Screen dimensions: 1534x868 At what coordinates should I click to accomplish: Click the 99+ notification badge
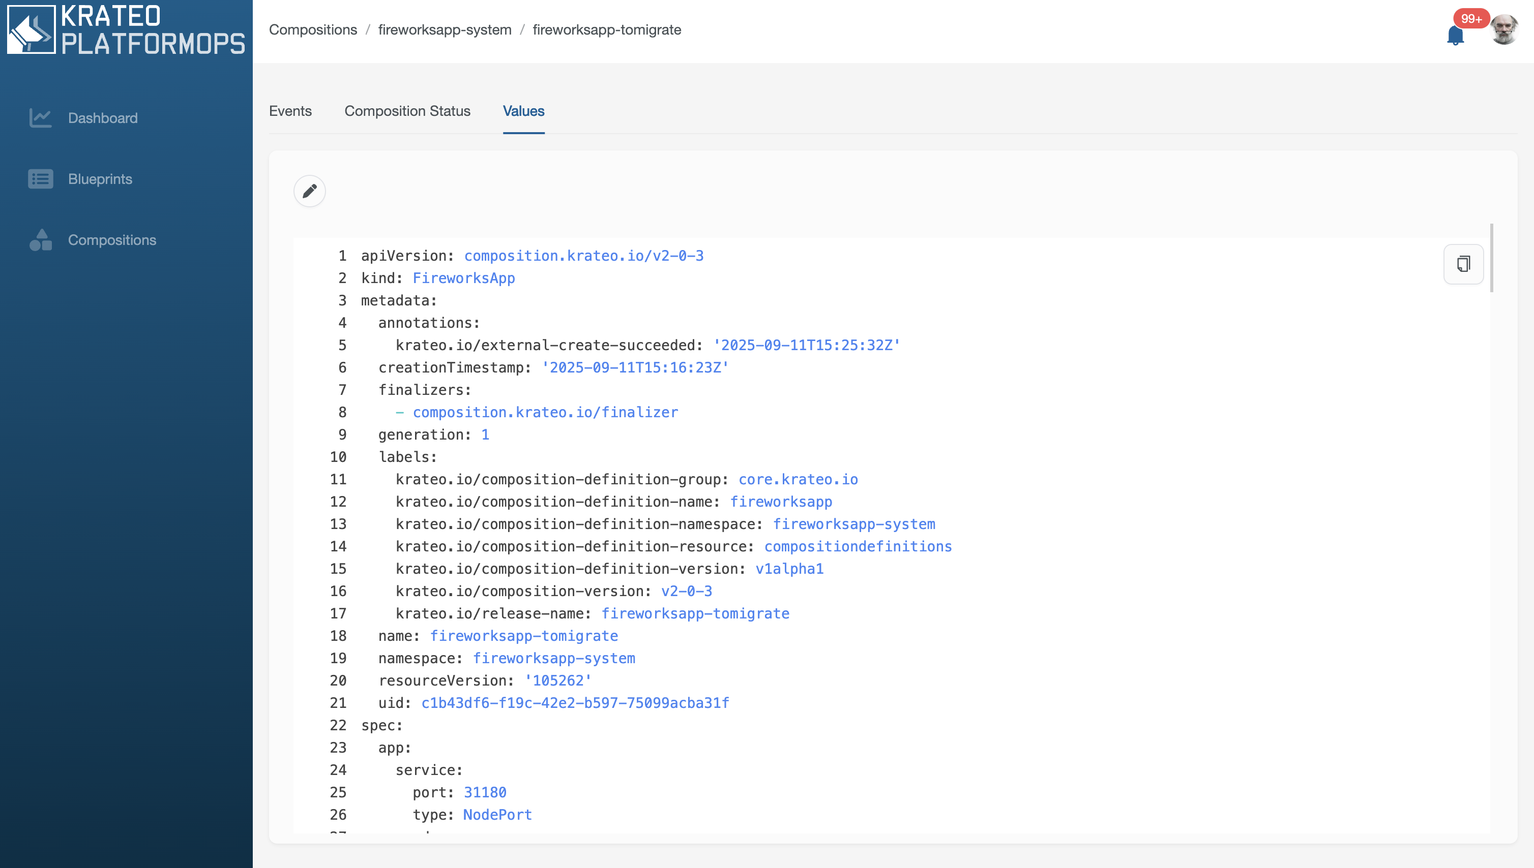click(1471, 18)
